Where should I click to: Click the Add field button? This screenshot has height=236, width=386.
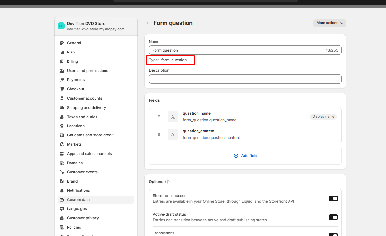click(246, 156)
